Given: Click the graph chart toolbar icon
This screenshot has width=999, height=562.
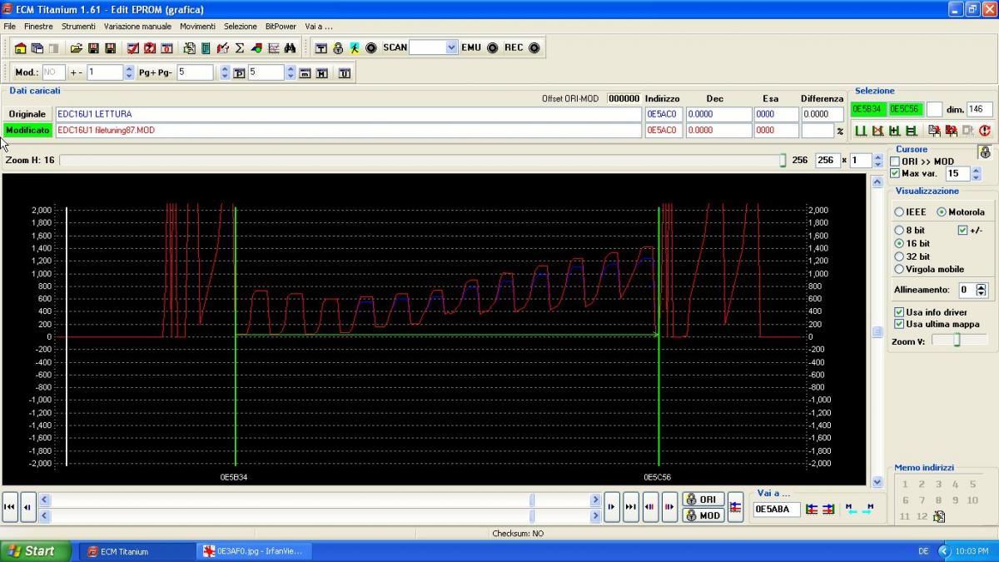Looking at the screenshot, I should point(273,48).
